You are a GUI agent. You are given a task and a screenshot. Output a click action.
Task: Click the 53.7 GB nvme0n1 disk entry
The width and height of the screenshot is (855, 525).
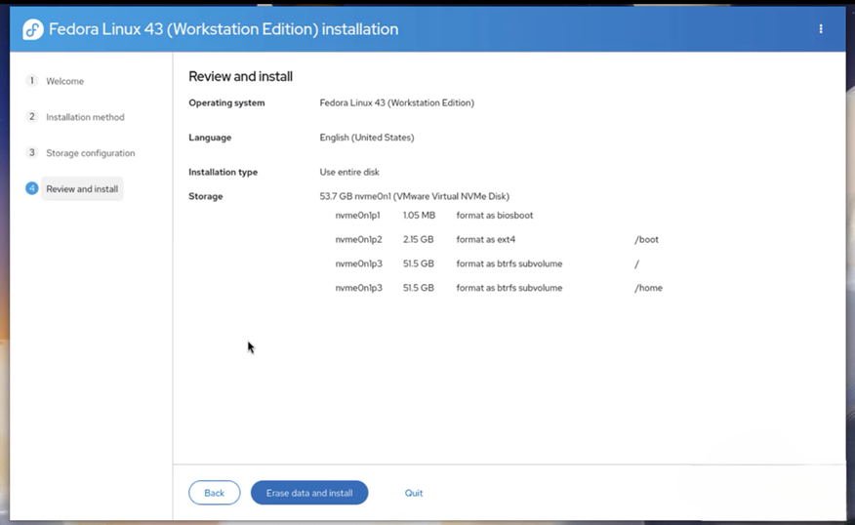(414, 196)
